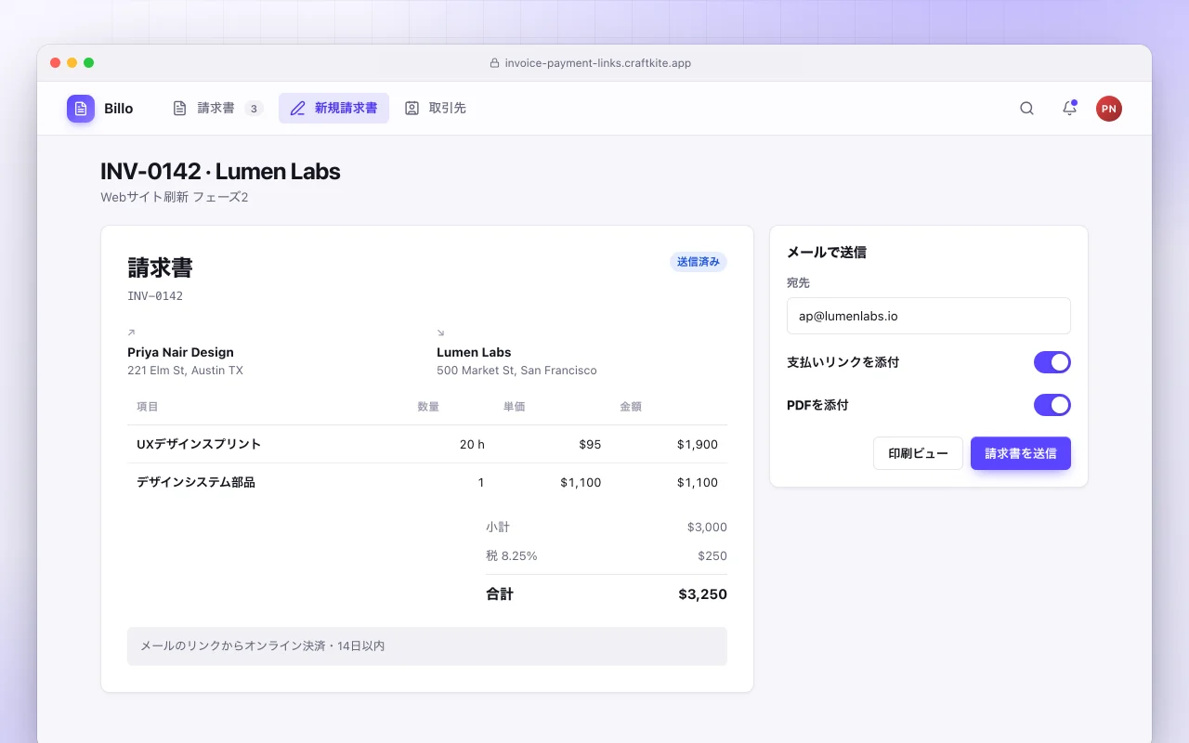Click the 送信済み status badge

click(699, 262)
